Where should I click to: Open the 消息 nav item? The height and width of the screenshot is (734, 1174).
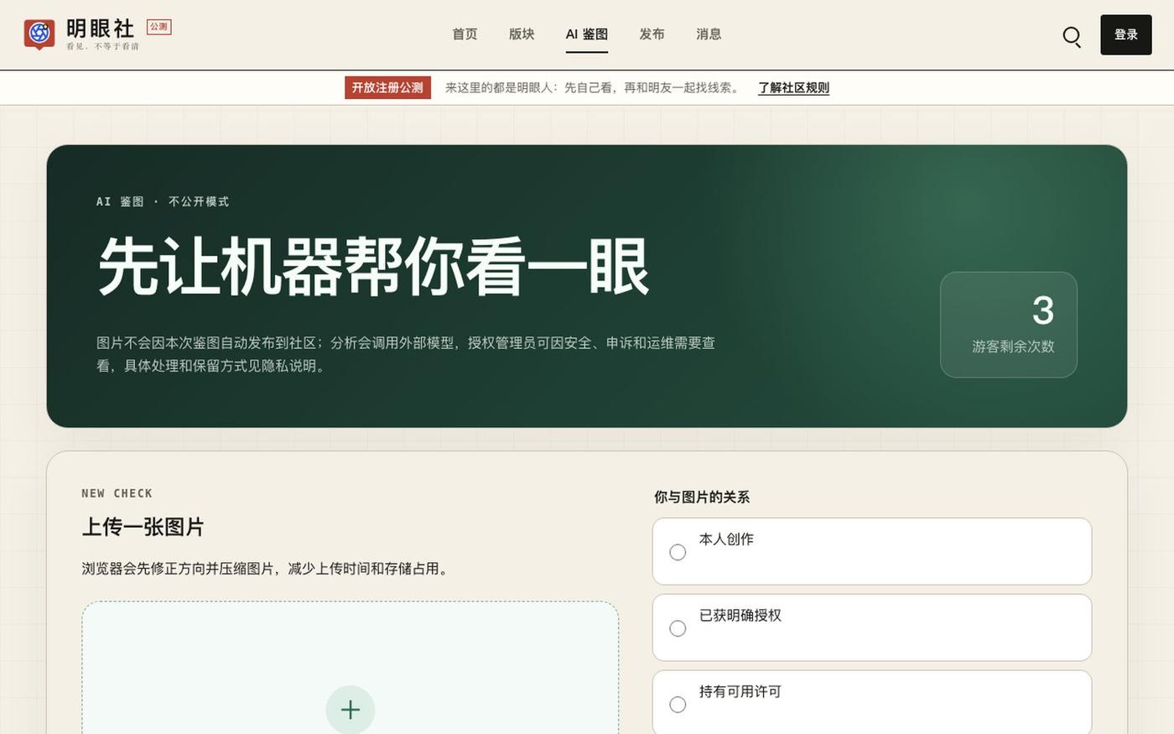[x=709, y=34]
